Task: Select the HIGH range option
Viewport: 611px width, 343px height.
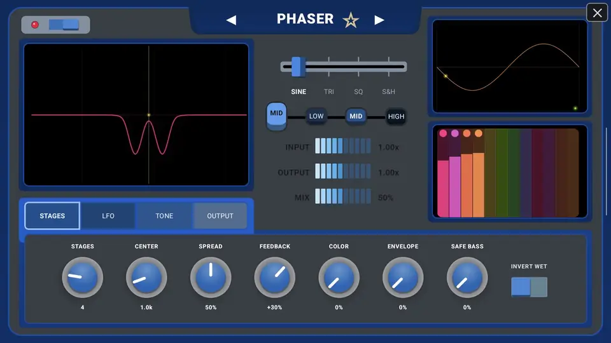Action: [396, 116]
